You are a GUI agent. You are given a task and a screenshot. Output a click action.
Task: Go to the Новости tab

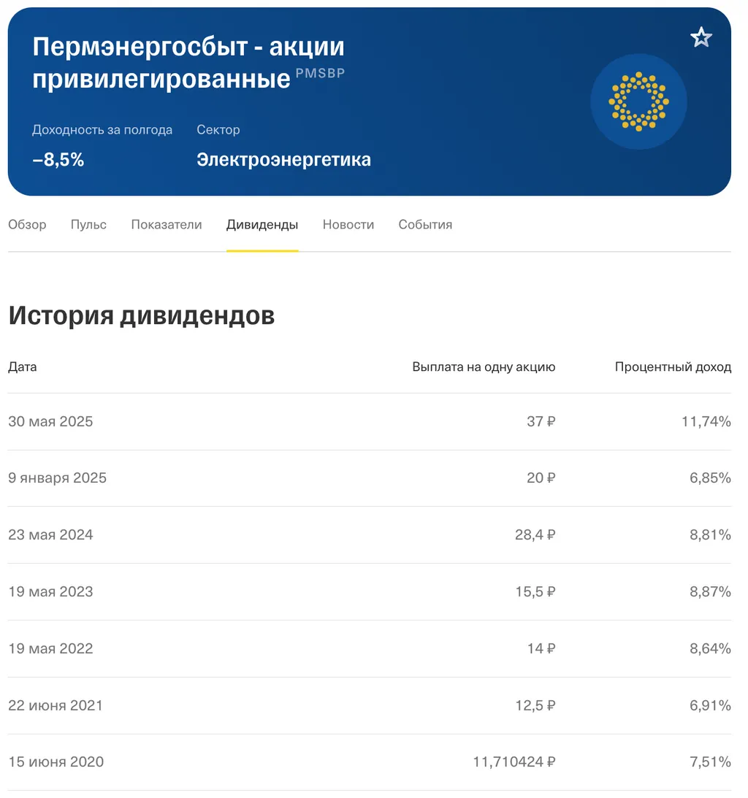click(348, 225)
